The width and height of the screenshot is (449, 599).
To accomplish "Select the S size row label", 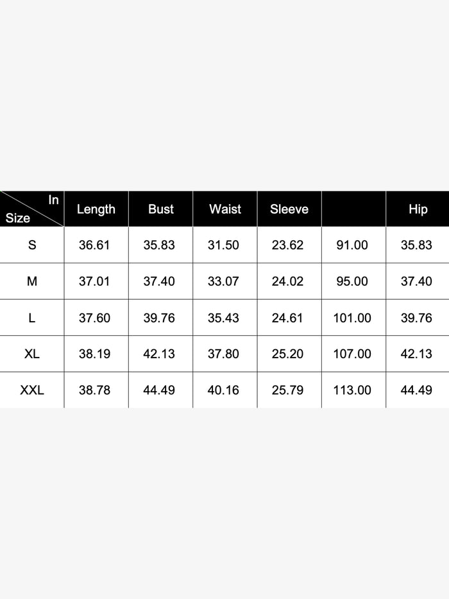I will (x=32, y=245).
